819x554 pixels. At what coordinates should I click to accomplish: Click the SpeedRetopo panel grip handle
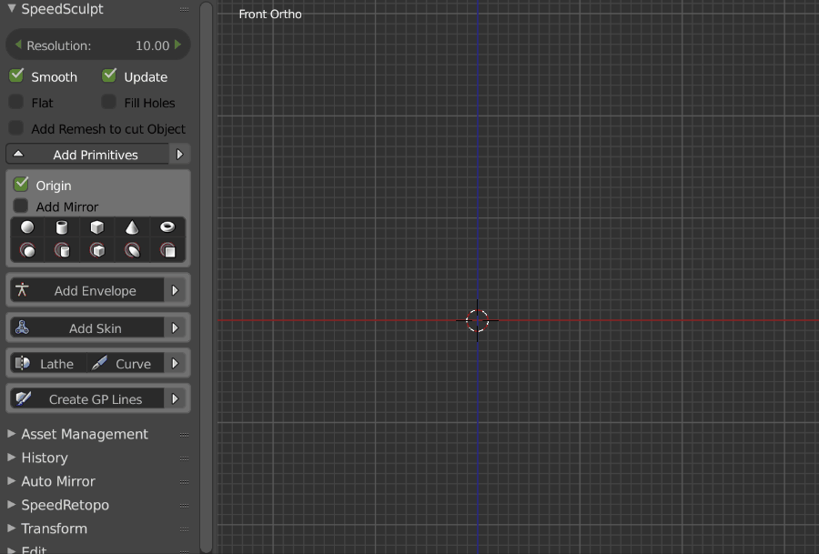pos(184,506)
